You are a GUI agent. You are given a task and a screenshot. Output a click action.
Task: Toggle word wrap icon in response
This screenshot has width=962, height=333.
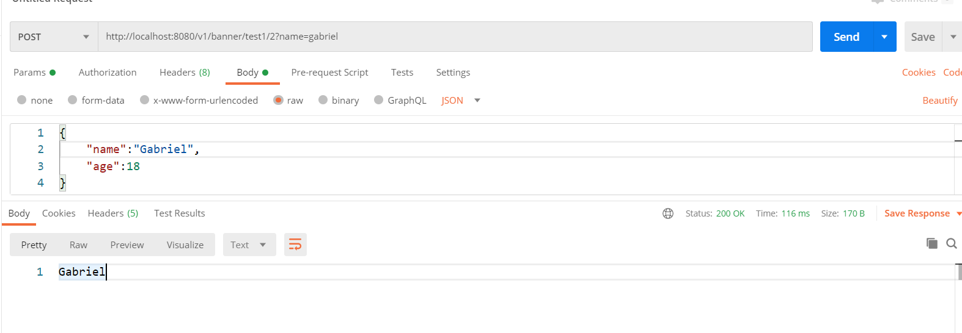pos(295,245)
